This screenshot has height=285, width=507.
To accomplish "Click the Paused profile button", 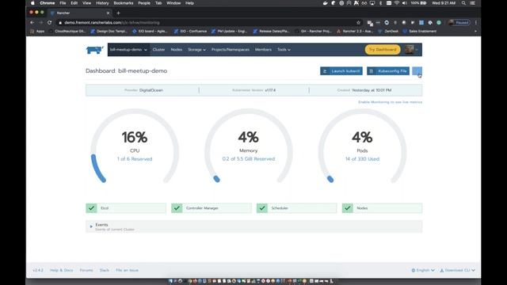I will [459, 23].
